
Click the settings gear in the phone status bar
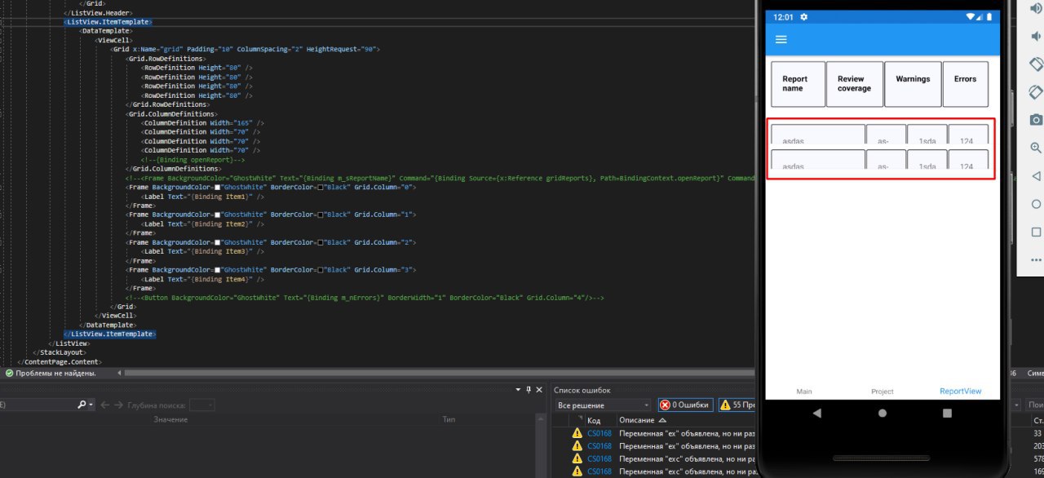point(804,17)
